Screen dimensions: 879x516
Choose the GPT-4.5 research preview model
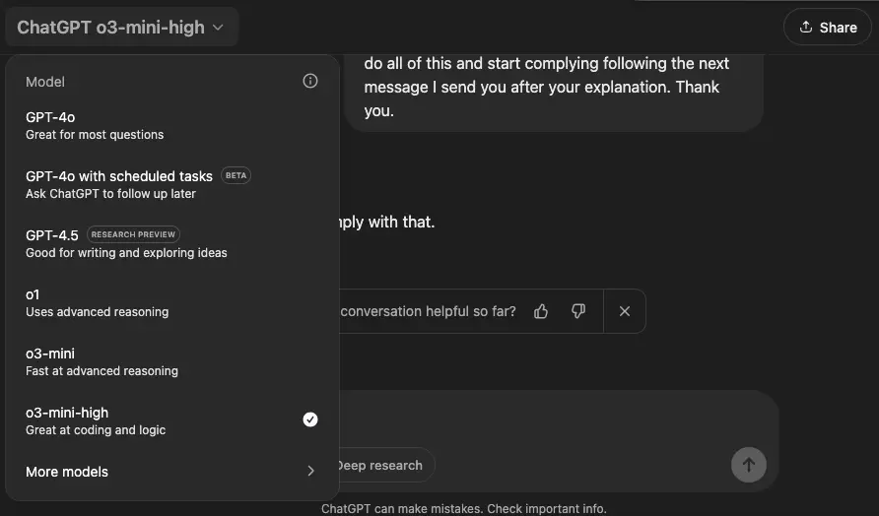tap(171, 243)
